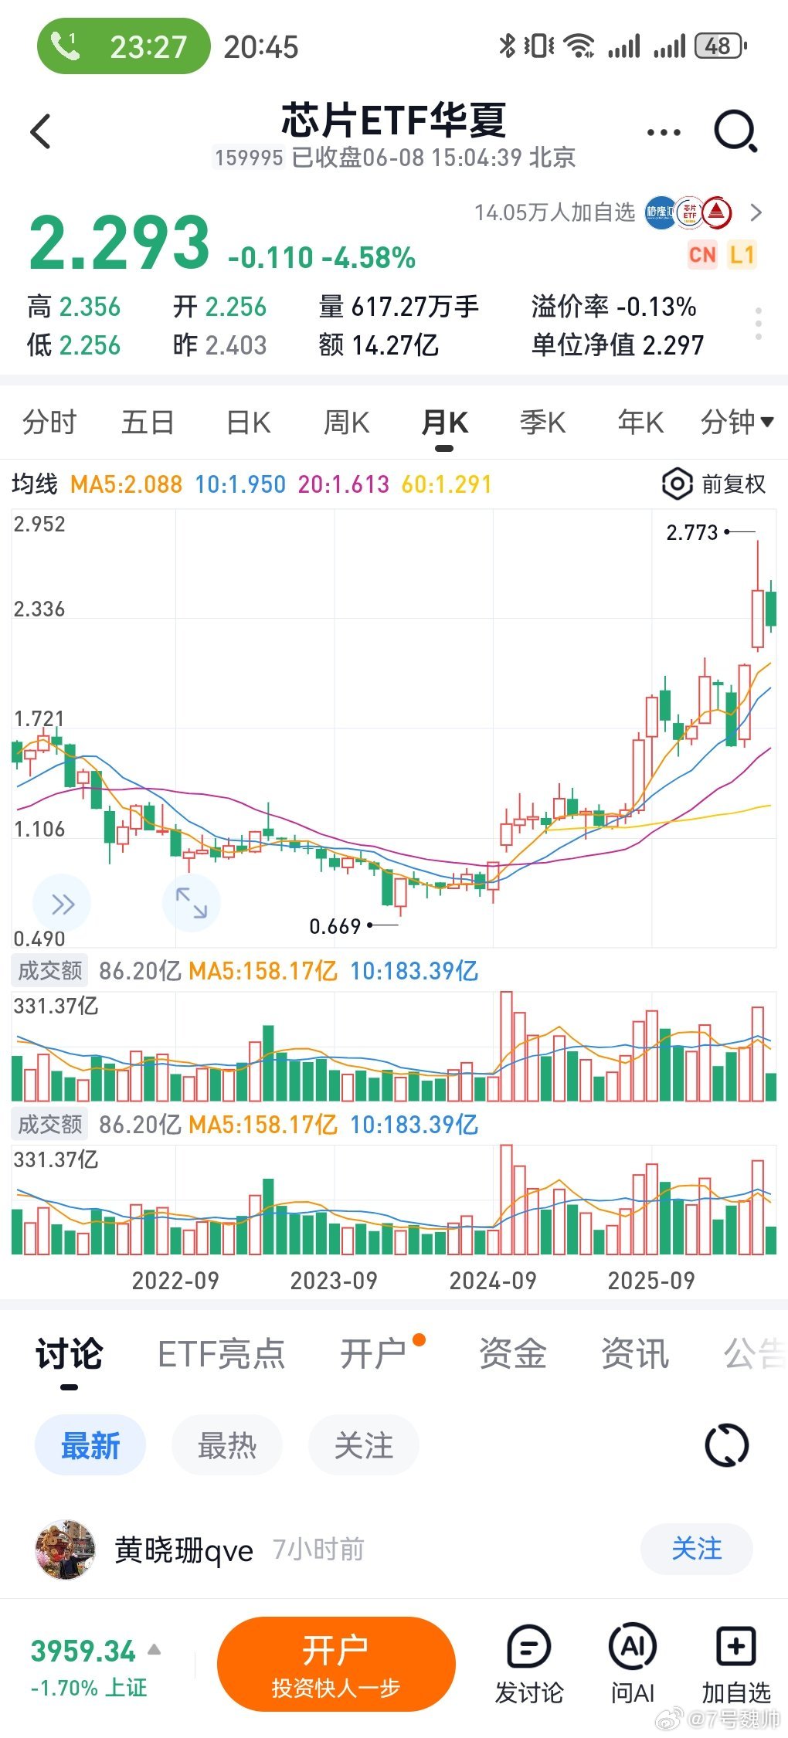Tap the battery indicator showing 48
This screenshot has height=1738, width=788.
721,46
